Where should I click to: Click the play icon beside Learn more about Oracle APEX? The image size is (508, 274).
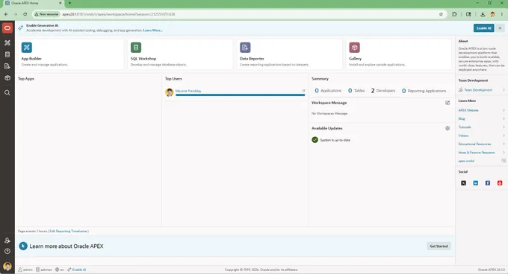[23, 246]
